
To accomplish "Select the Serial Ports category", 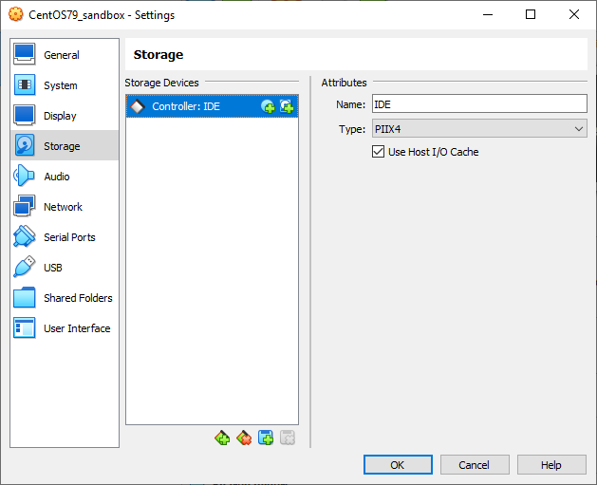I will 69,237.
